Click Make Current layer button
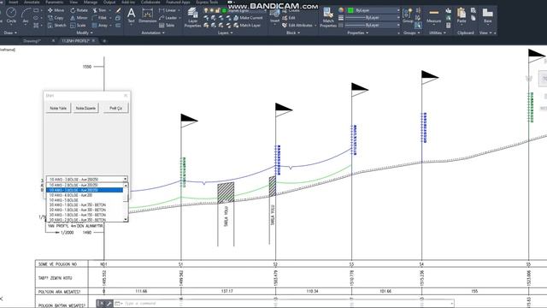This screenshot has height=308, width=547. (248, 17)
